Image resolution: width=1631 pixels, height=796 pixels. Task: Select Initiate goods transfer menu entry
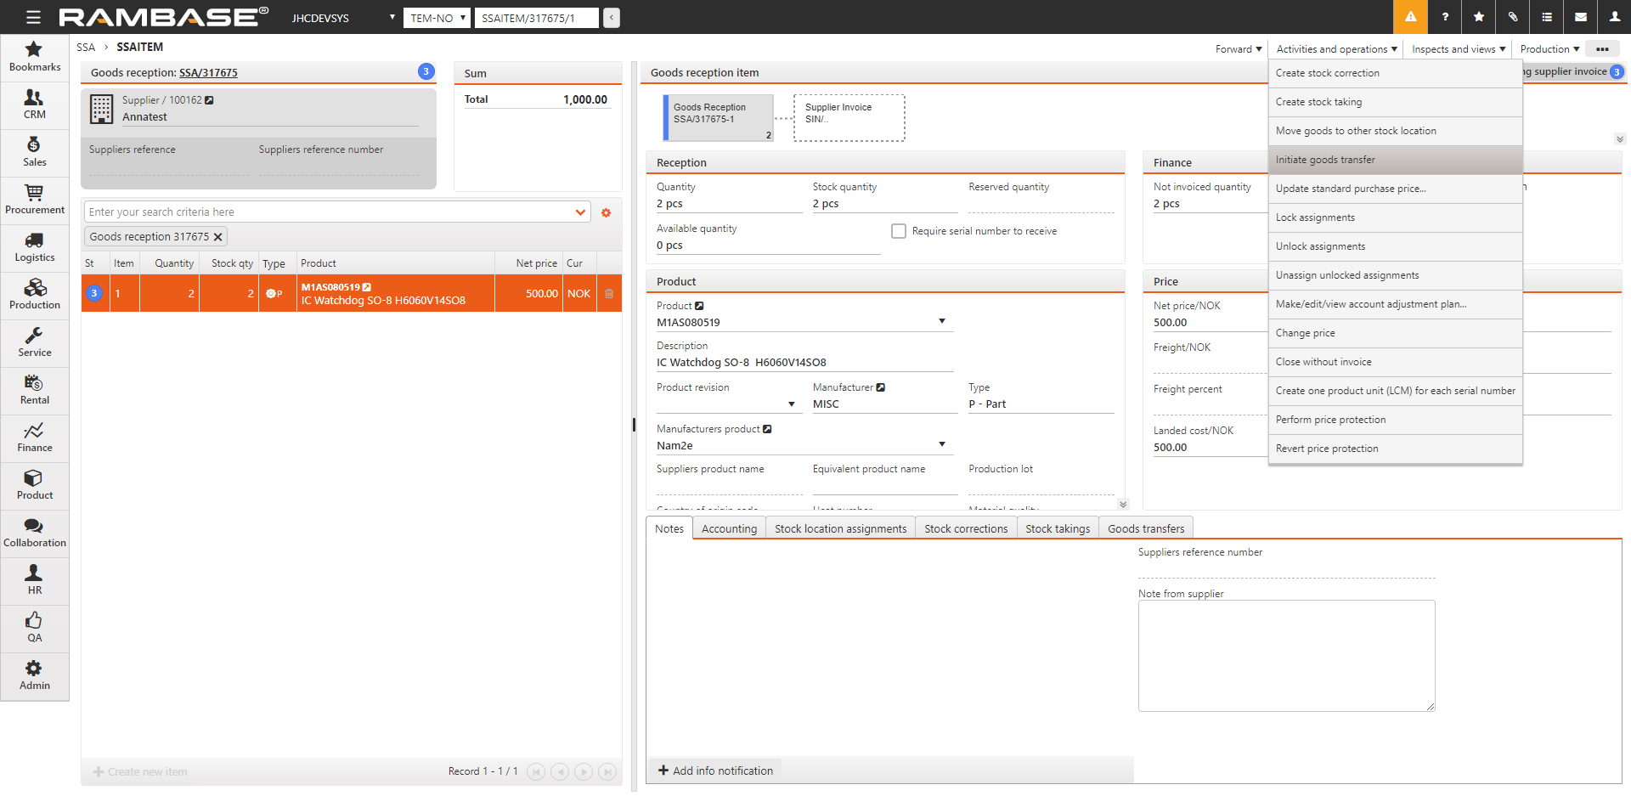click(x=1325, y=160)
